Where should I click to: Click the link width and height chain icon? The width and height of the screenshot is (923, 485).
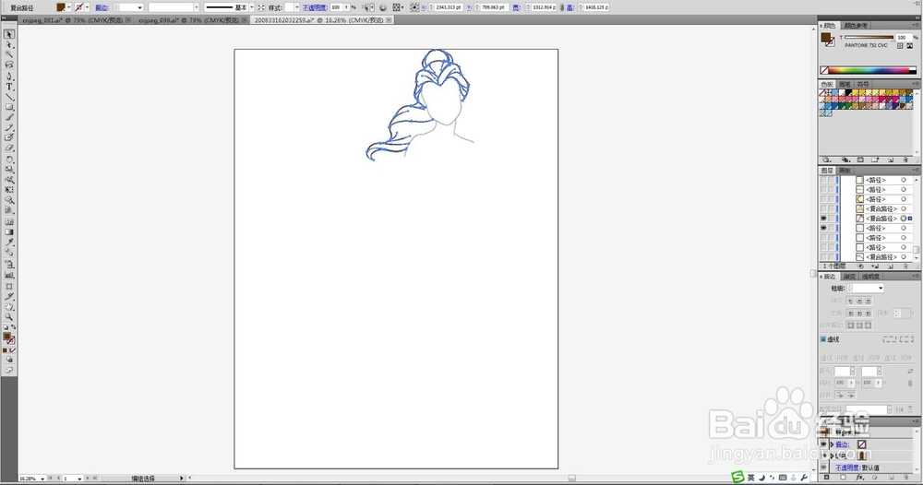(561, 7)
